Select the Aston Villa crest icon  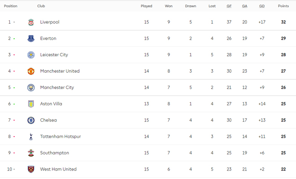[31, 104]
